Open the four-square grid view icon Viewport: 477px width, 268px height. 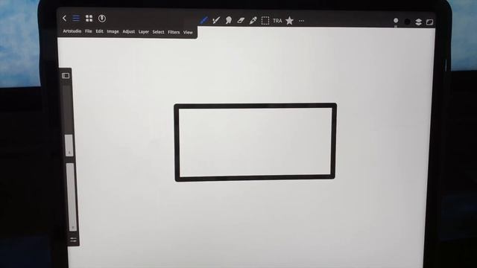(x=89, y=19)
